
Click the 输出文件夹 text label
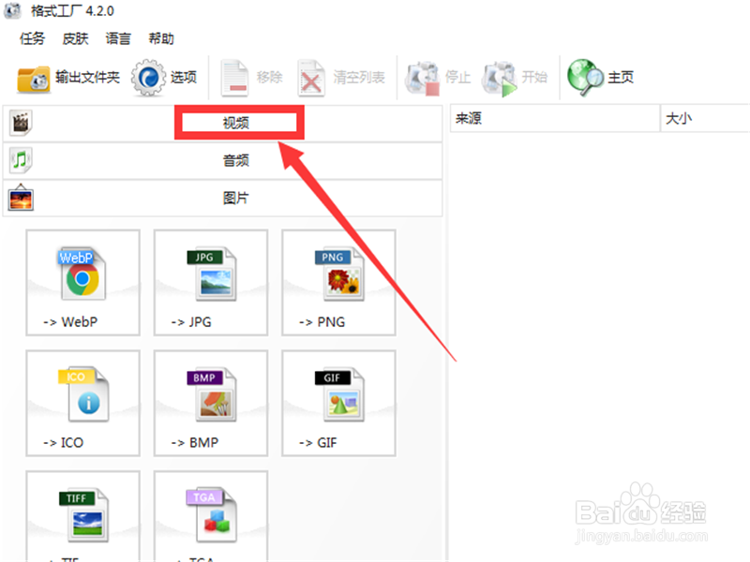87,77
